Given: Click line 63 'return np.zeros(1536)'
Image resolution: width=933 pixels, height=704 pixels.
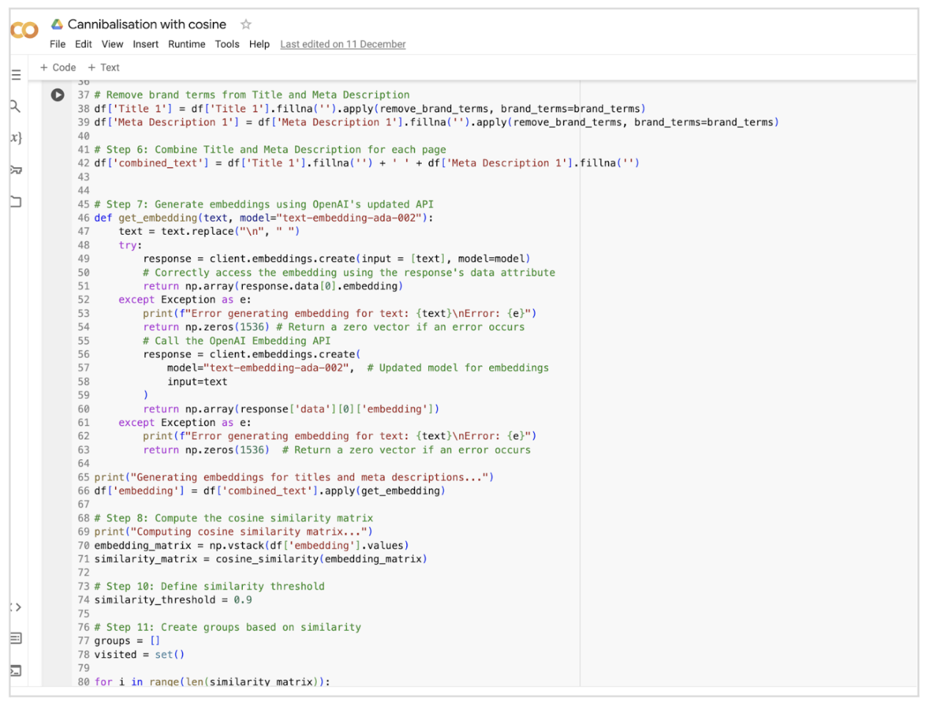Looking at the screenshot, I should (337, 450).
